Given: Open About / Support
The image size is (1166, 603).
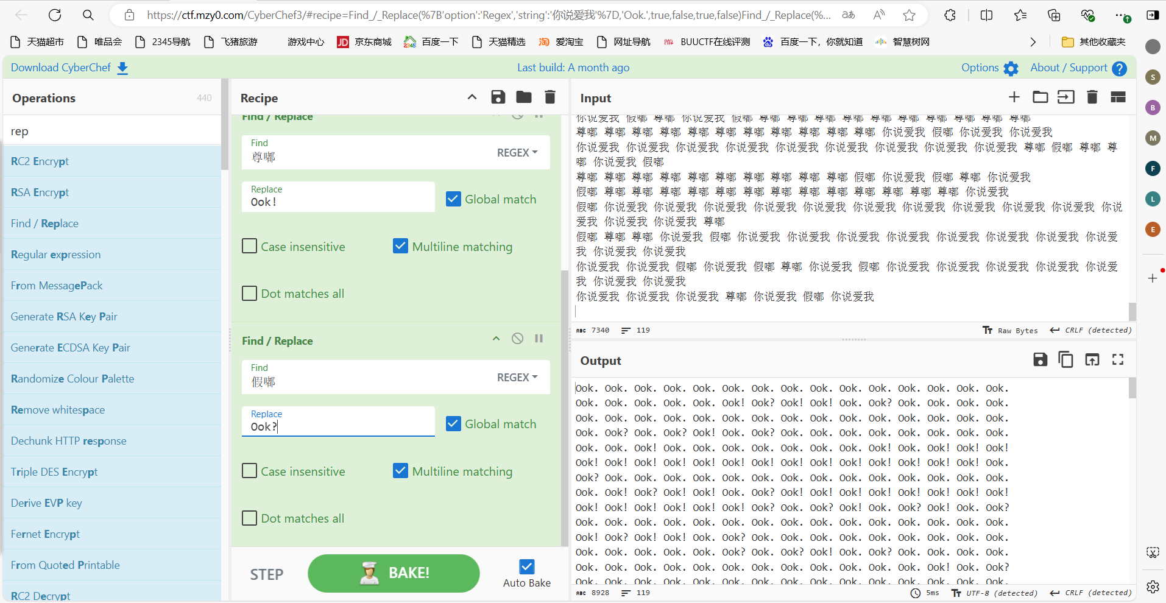Looking at the screenshot, I should (1078, 68).
